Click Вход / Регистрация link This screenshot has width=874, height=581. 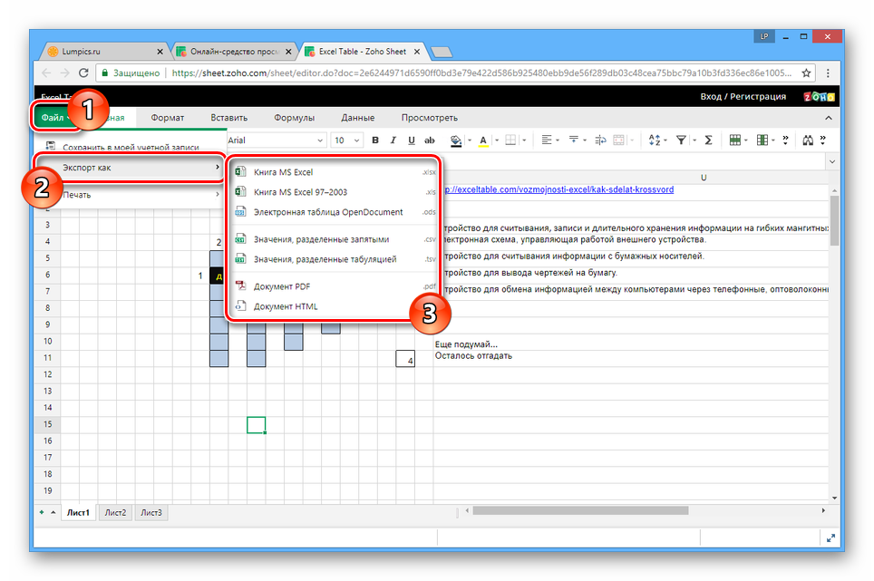click(x=743, y=96)
